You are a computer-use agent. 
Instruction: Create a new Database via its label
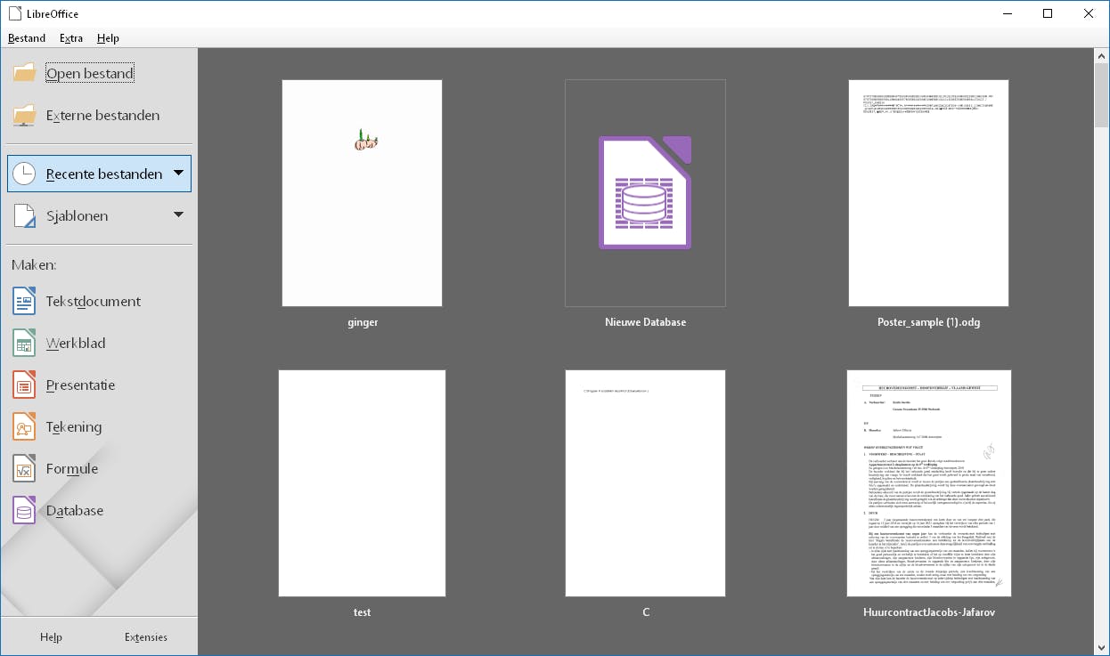[75, 511]
